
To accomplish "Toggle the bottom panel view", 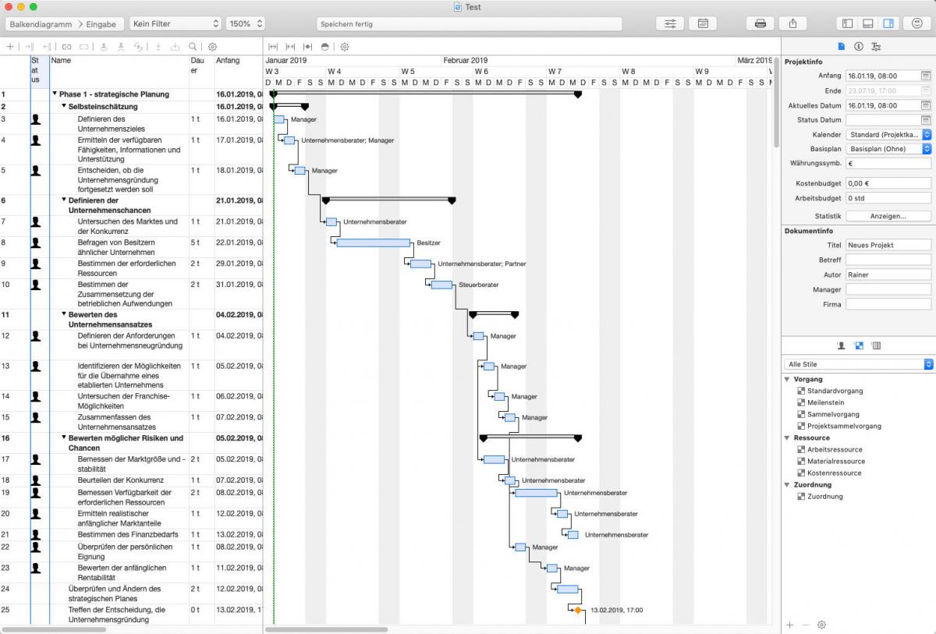I will coord(868,23).
